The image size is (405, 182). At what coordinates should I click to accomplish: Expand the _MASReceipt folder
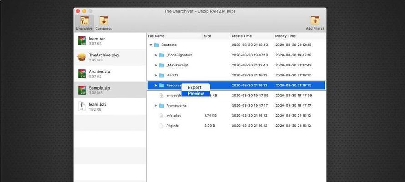click(156, 65)
